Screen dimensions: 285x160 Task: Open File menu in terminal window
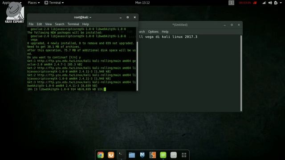point(31,24)
